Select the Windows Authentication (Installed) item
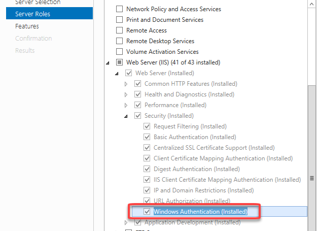 200,212
